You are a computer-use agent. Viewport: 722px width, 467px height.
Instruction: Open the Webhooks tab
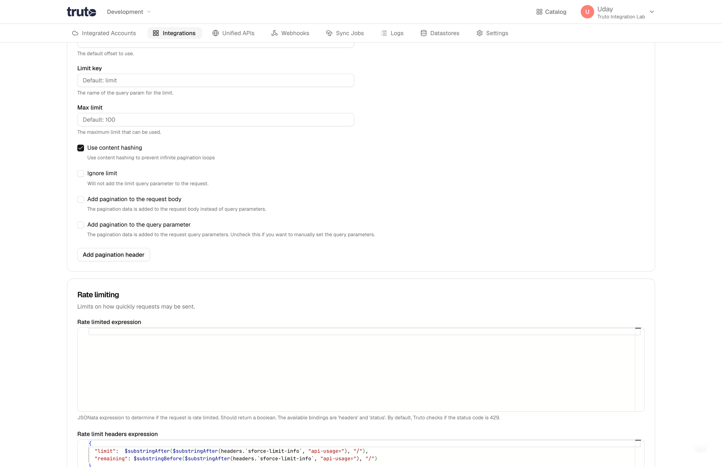(290, 33)
